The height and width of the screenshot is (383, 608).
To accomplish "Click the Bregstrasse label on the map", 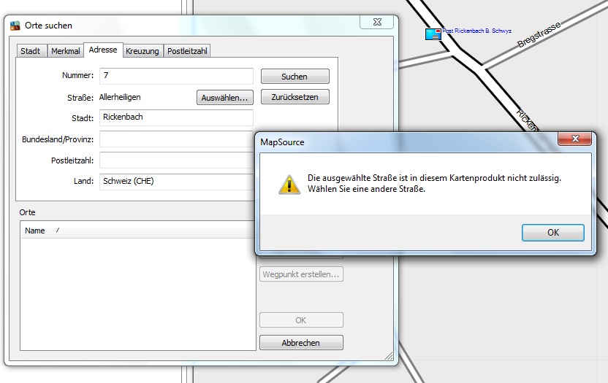I will pos(539,34).
